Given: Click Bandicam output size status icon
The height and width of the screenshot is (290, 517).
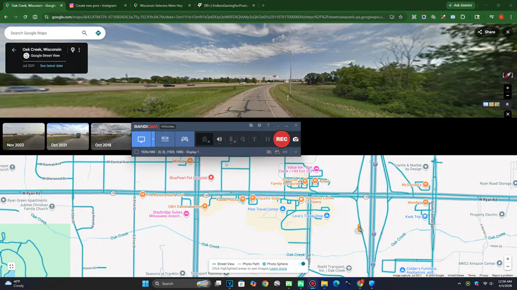Looking at the screenshot, I should [x=285, y=152].
